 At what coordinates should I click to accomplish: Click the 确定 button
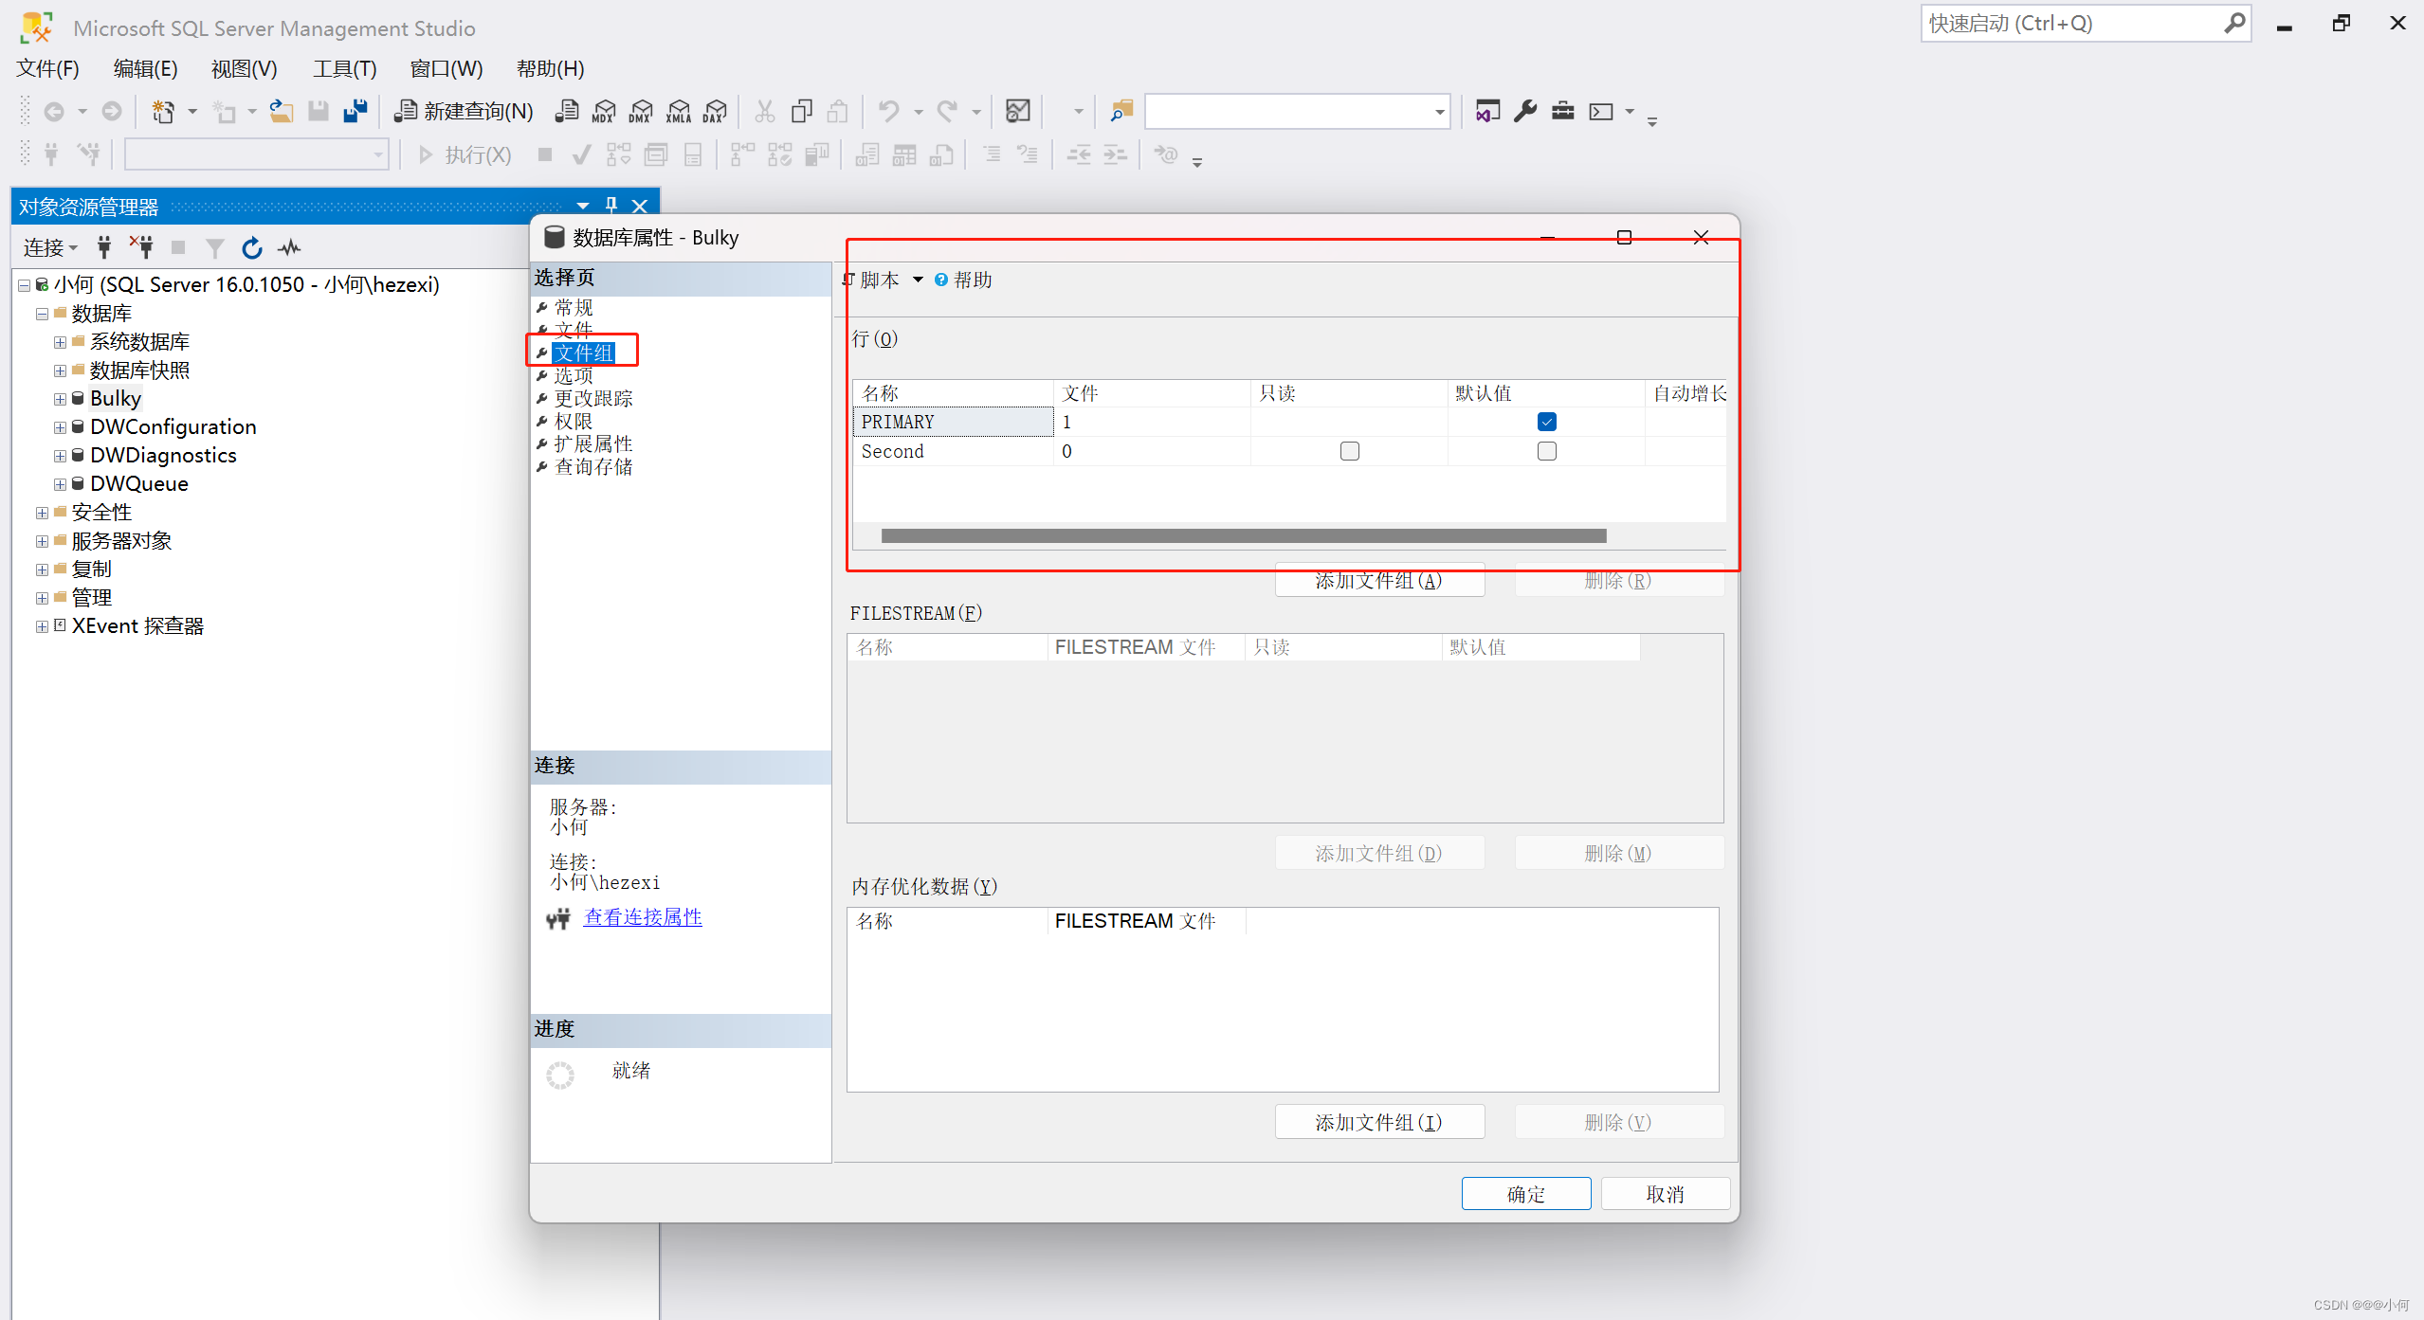coord(1526,1194)
